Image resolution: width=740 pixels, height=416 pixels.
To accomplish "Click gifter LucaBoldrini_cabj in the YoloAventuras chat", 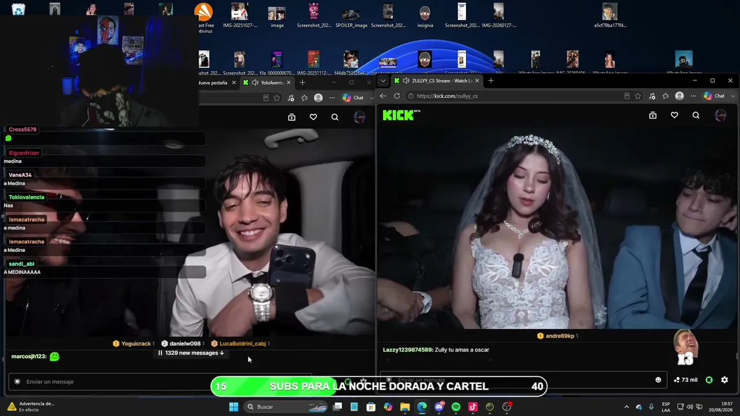I will tap(242, 344).
